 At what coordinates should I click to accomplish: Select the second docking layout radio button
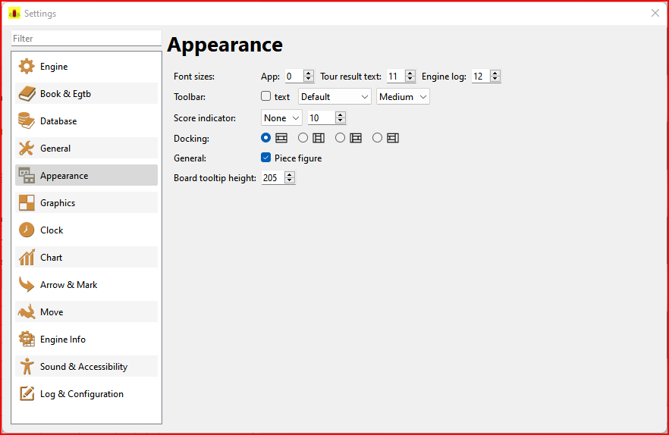pyautogui.click(x=303, y=138)
